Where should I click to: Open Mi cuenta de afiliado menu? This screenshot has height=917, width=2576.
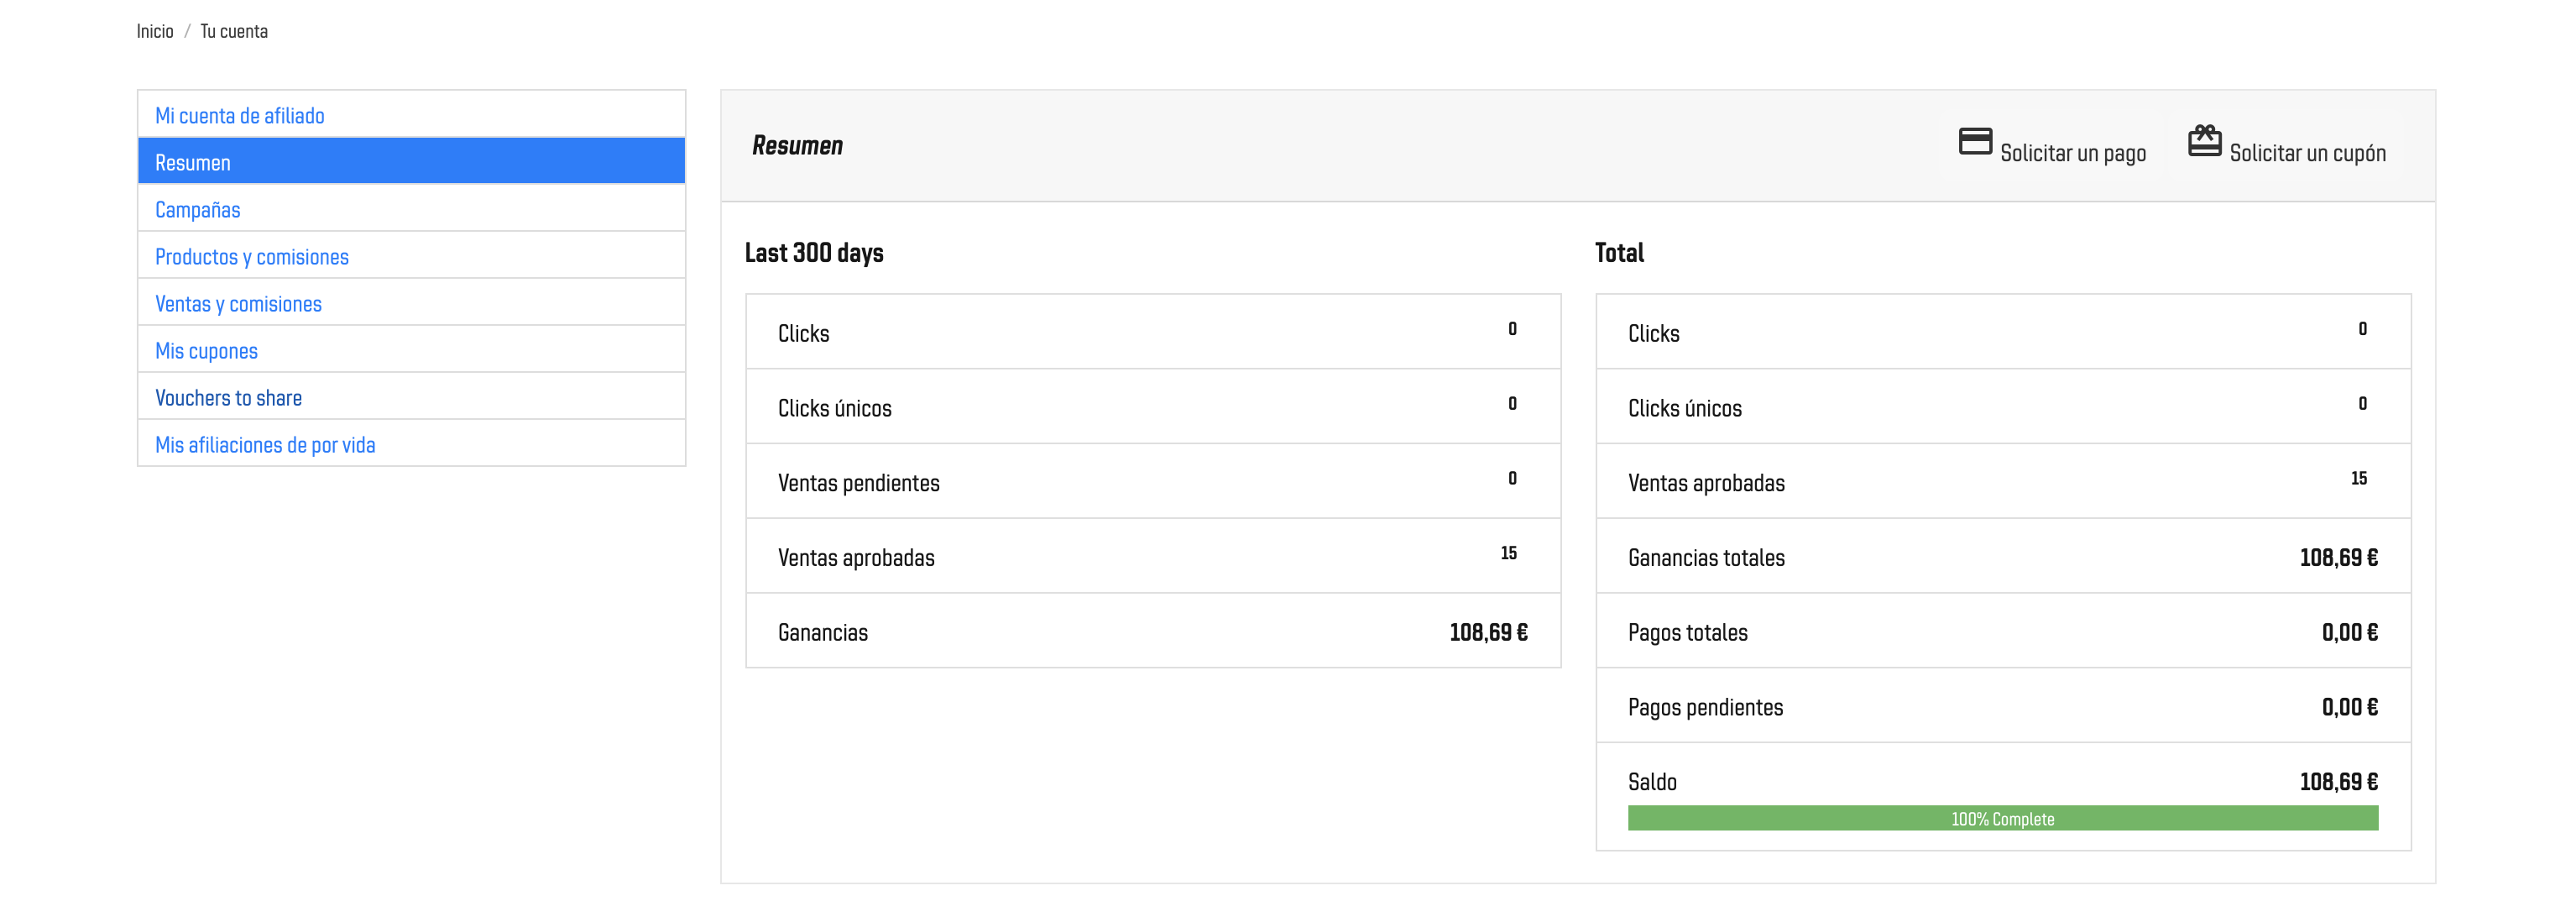coord(240,116)
